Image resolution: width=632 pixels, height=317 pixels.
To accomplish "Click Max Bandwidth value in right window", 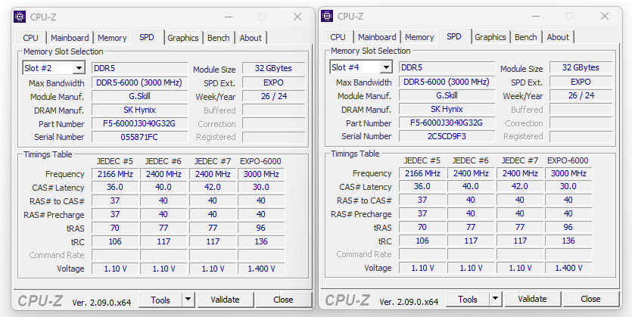I will click(447, 82).
